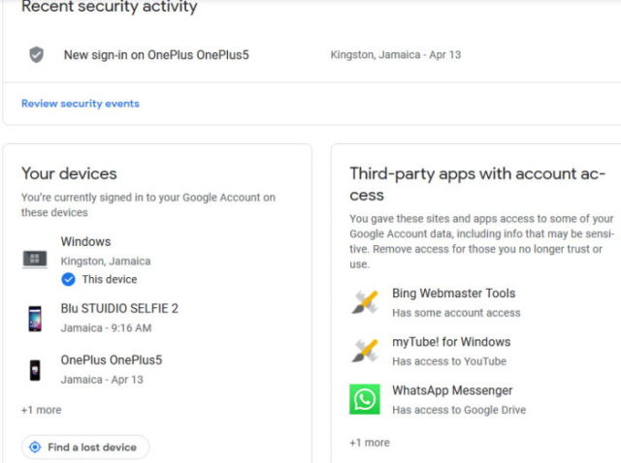The width and height of the screenshot is (621, 463).
Task: Click the security shield icon beside New sign-in
Action: pyautogui.click(x=36, y=54)
